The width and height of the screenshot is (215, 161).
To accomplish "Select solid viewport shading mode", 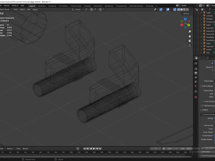I will tap(181, 9).
